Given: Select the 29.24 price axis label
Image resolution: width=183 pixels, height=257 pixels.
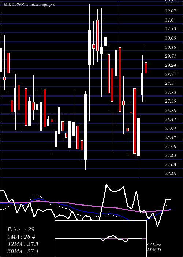Looking at the screenshot, I should coord(171,65).
